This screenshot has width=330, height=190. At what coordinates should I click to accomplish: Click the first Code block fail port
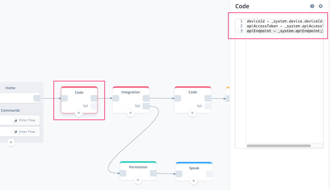tap(94, 106)
